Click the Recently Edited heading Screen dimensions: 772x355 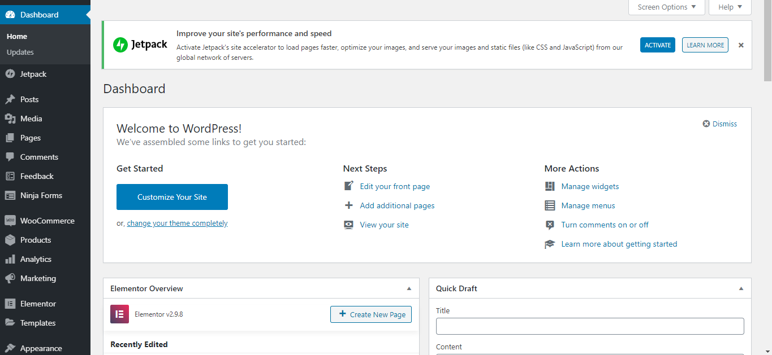click(139, 344)
